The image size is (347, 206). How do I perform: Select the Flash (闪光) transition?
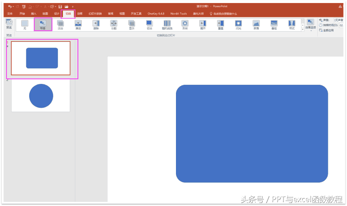(x=238, y=25)
